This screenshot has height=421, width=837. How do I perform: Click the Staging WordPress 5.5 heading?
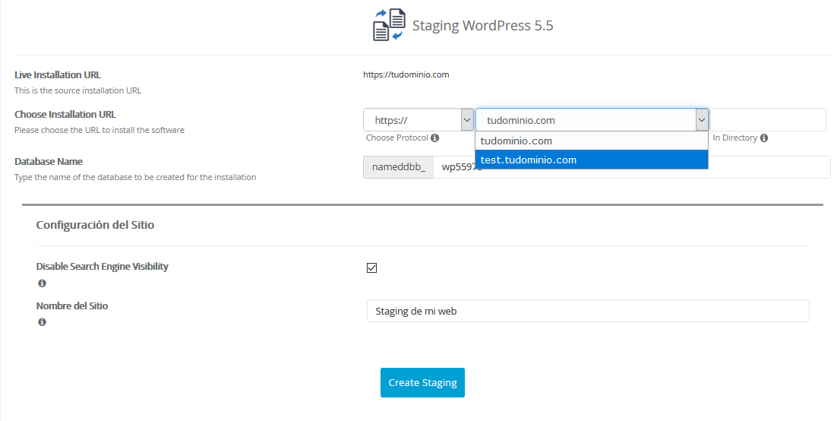pos(482,26)
